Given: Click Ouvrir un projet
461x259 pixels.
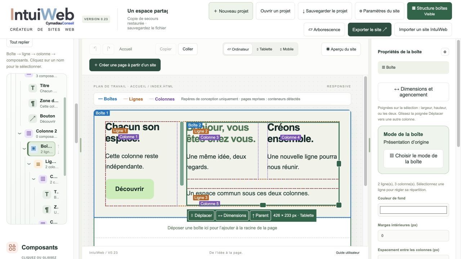Looking at the screenshot, I should 276,11.
